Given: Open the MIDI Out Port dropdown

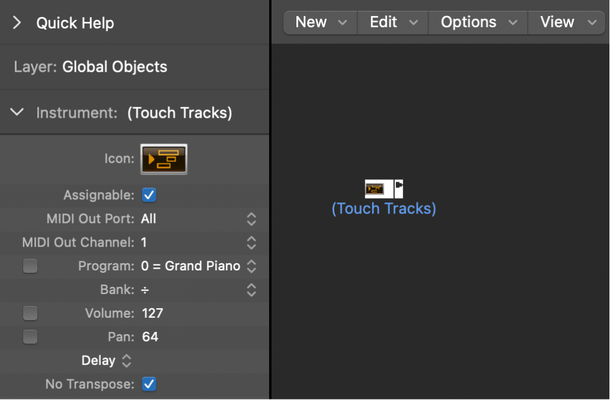Looking at the screenshot, I should [251, 219].
